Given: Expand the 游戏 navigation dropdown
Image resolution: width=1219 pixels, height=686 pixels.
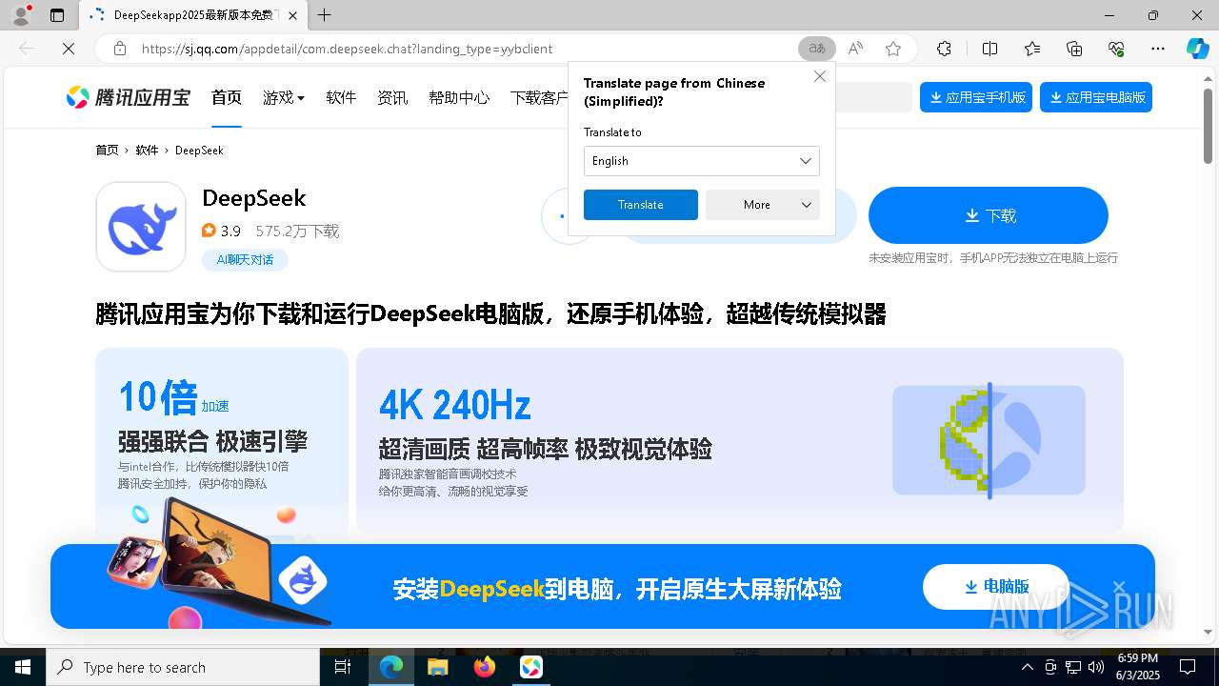Looking at the screenshot, I should click(x=284, y=97).
